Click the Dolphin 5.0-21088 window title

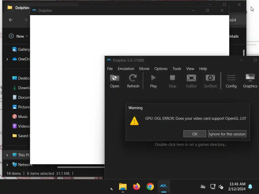click(x=128, y=60)
